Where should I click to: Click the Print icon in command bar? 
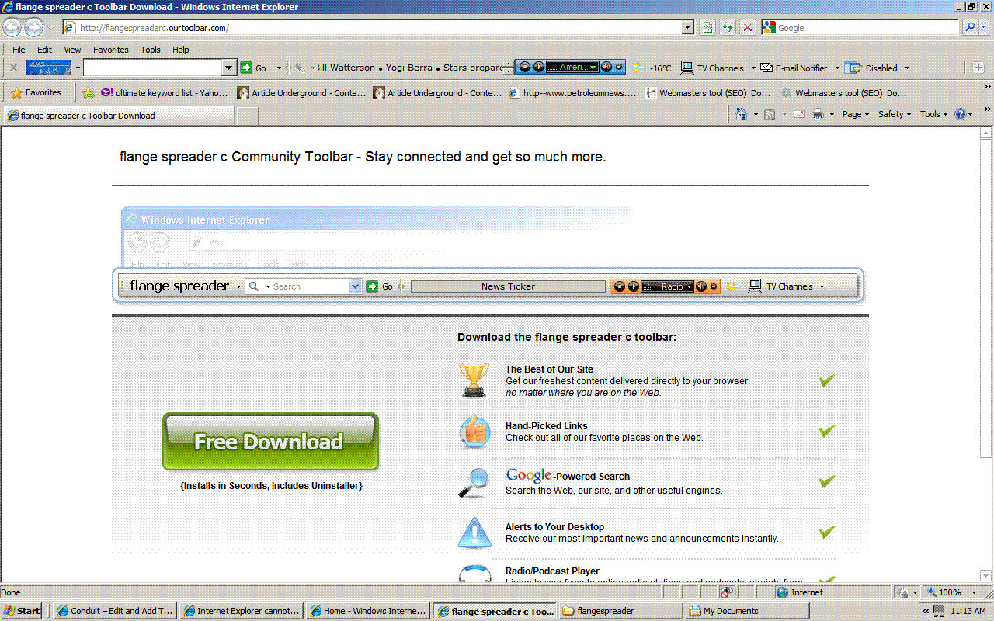click(x=818, y=114)
